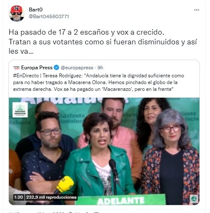
Task: Click the main tweet text about 17 a 2 escaños
Action: pyautogui.click(x=103, y=42)
